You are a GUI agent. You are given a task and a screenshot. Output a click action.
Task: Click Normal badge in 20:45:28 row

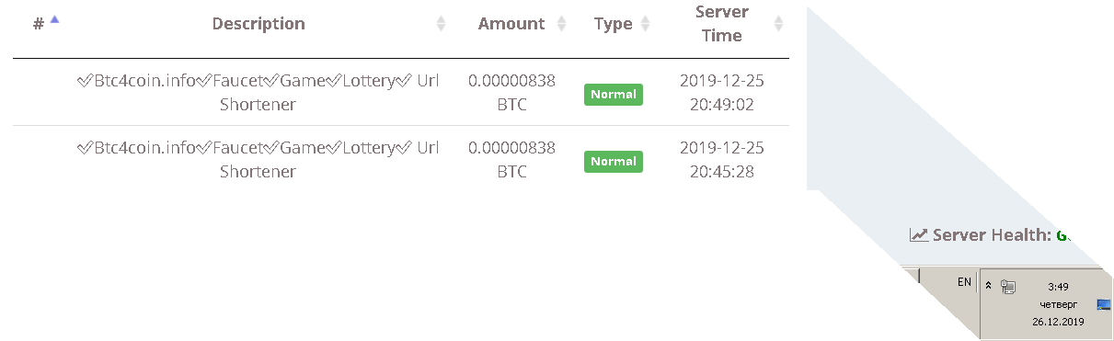point(614,161)
